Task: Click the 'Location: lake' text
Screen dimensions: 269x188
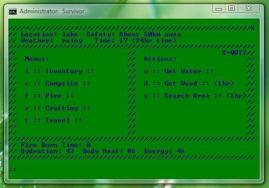Action: pyautogui.click(x=49, y=34)
